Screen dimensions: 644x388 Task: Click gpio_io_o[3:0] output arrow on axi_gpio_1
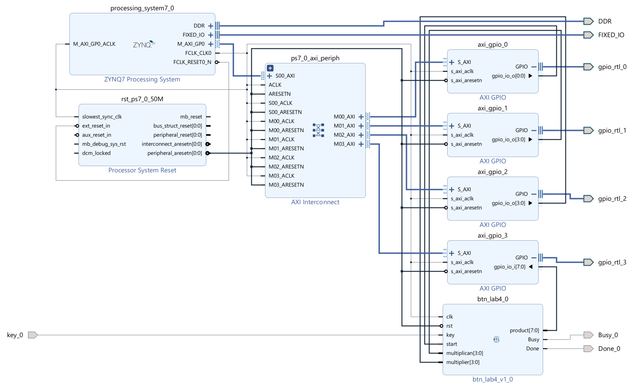coord(530,139)
